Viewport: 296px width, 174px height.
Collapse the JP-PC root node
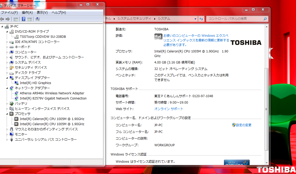[x=2, y=26]
